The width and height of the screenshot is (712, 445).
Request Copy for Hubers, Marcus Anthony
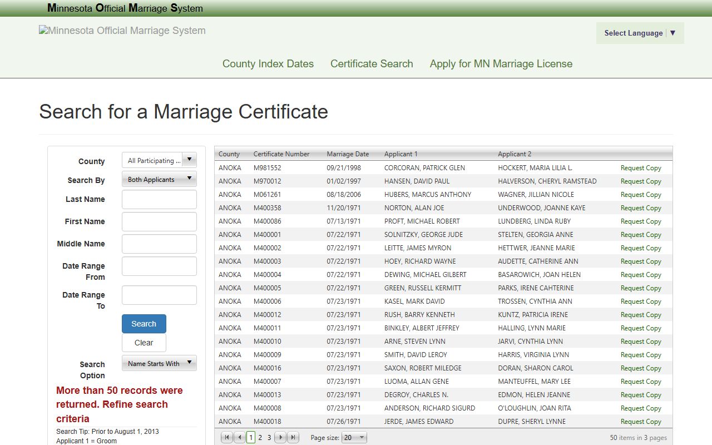click(x=641, y=195)
